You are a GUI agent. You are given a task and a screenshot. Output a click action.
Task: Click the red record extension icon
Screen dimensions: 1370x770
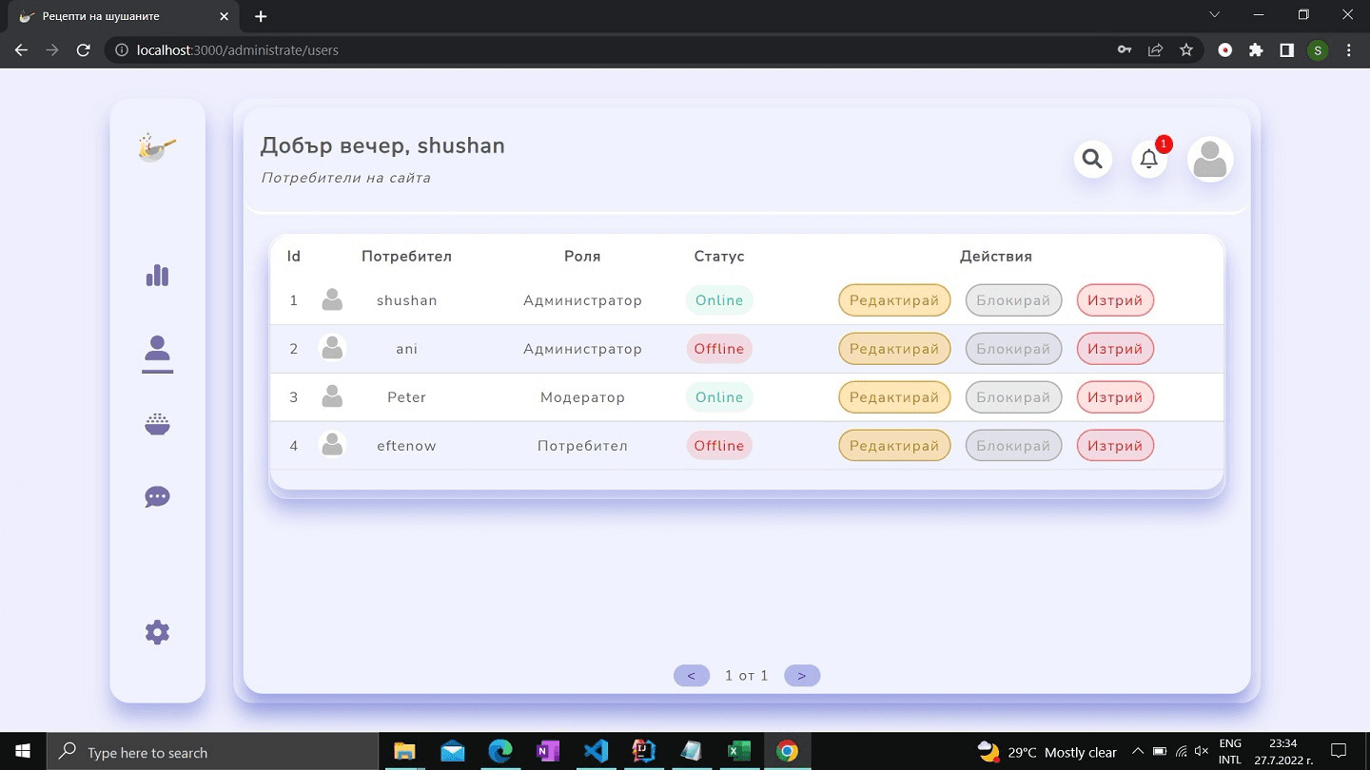pos(1225,50)
